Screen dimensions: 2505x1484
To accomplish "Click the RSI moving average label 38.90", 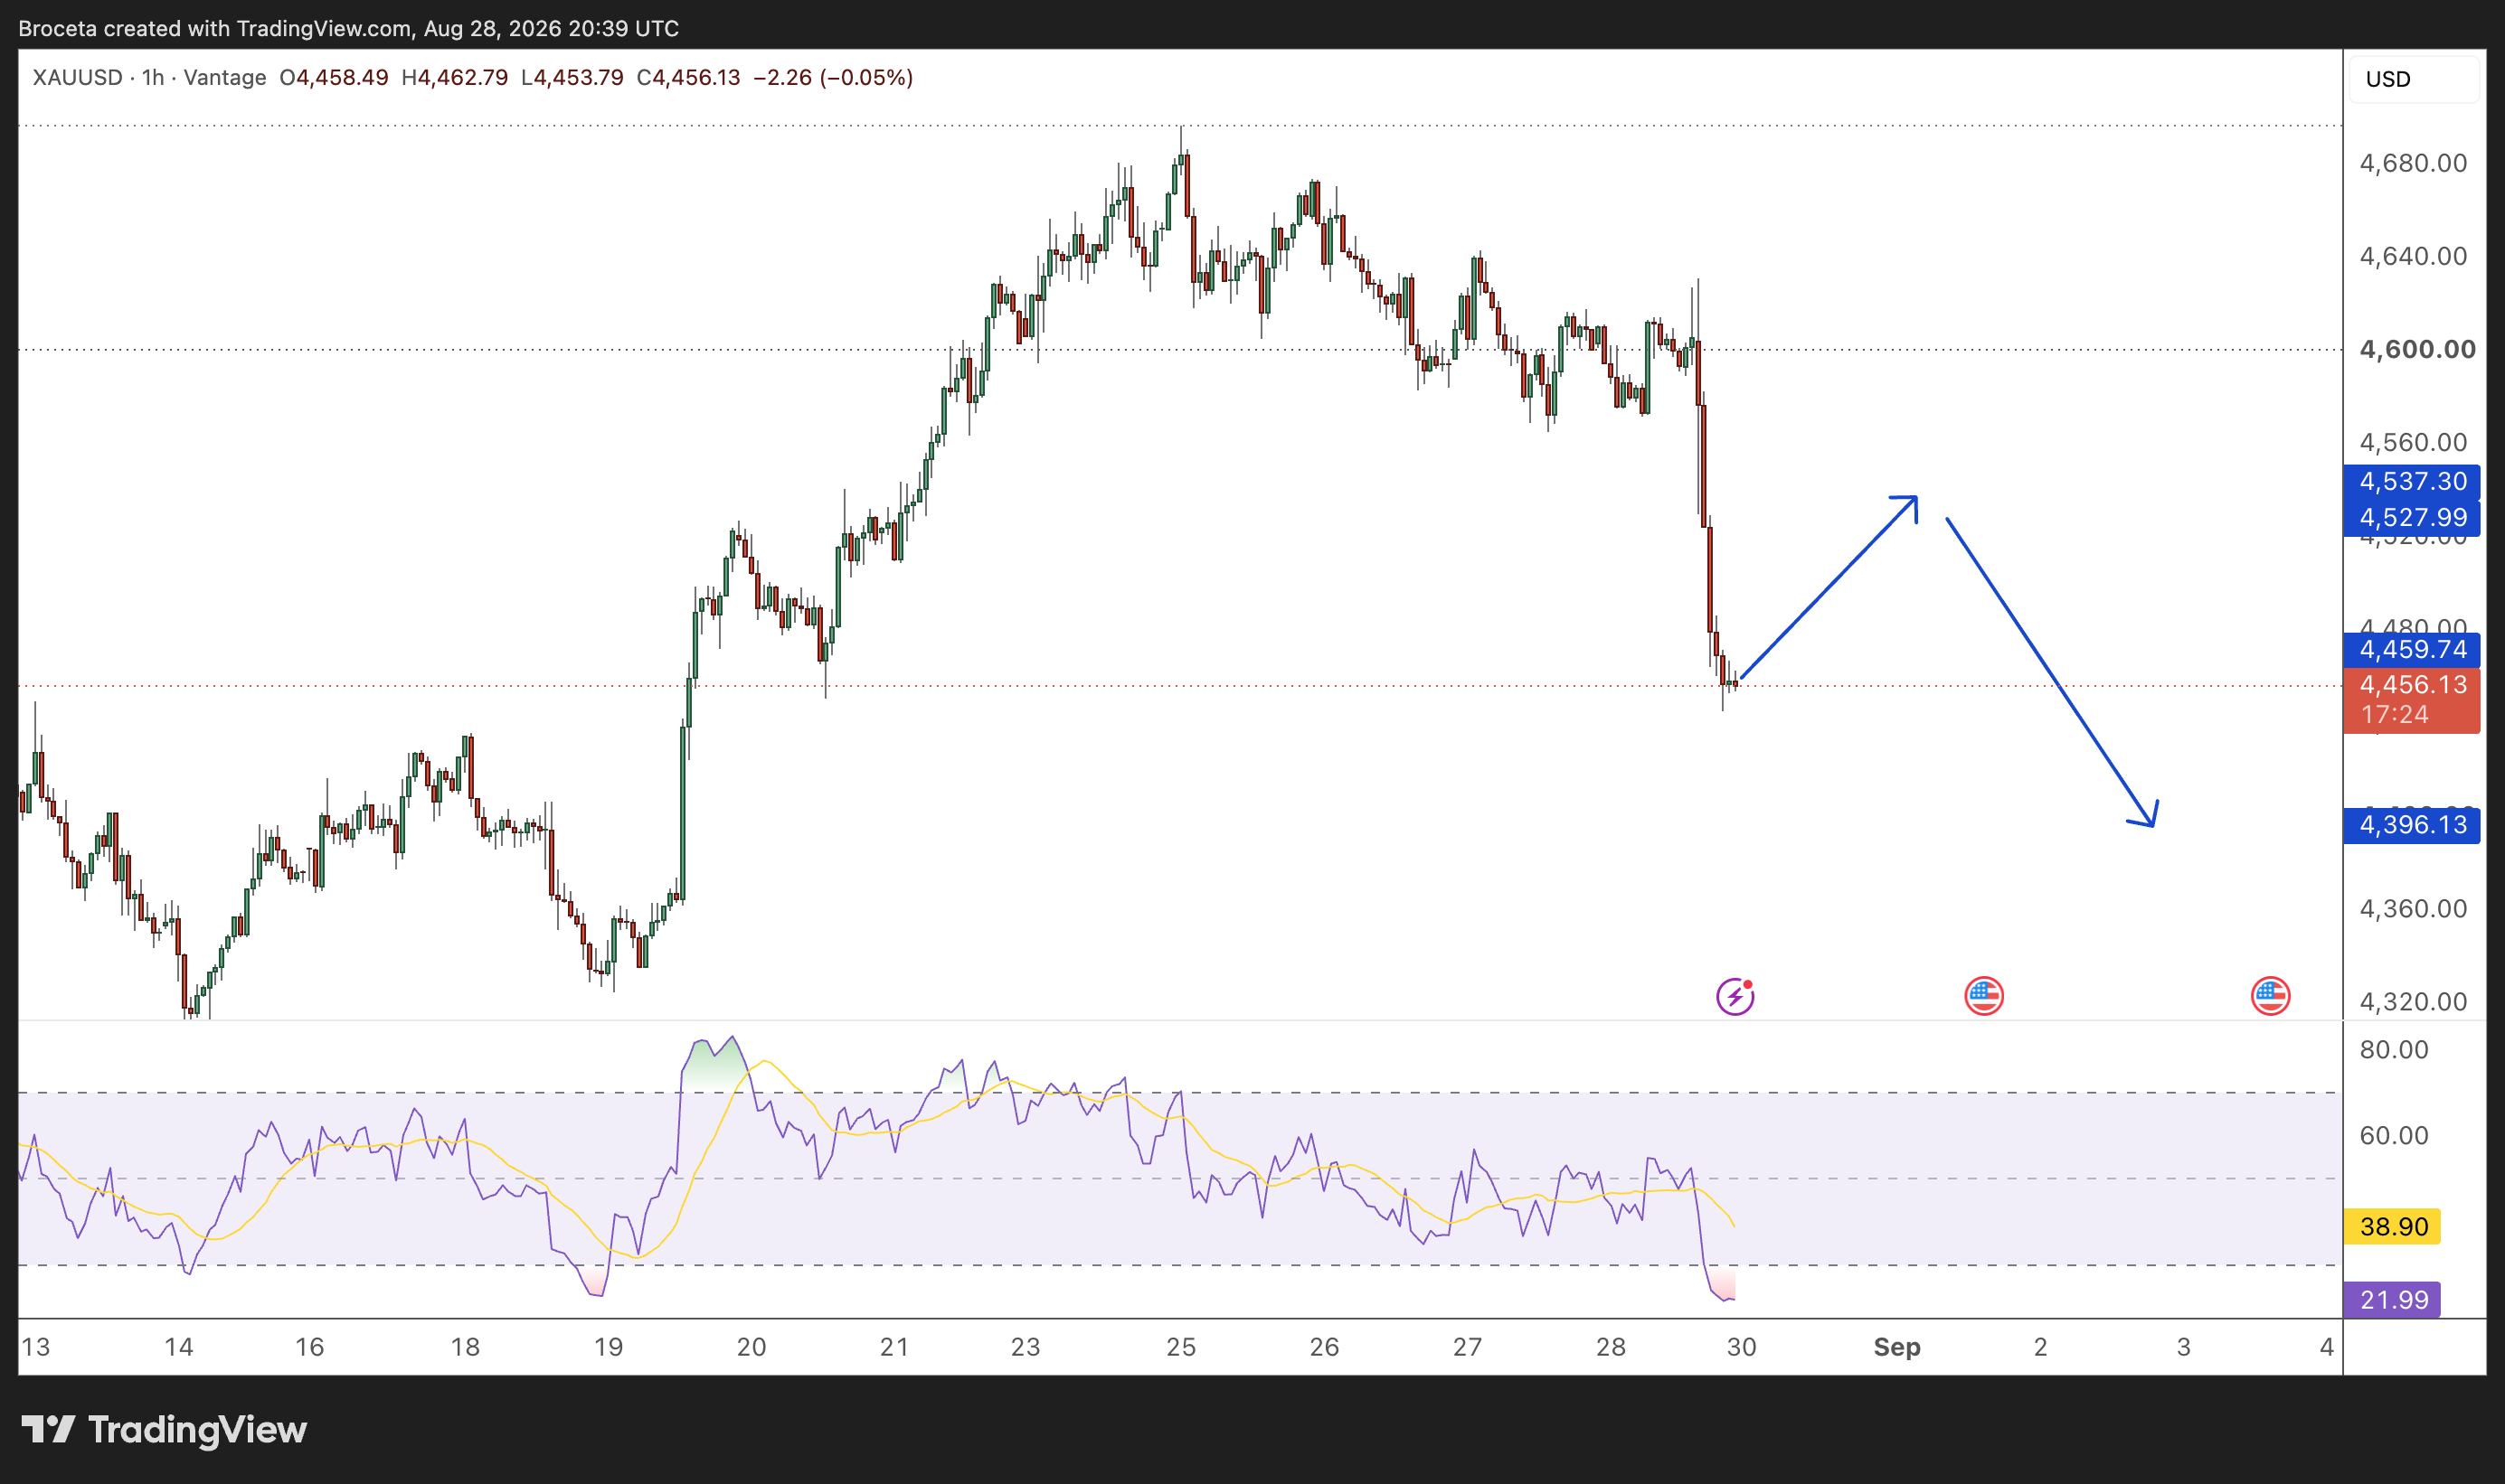I will point(2392,1226).
